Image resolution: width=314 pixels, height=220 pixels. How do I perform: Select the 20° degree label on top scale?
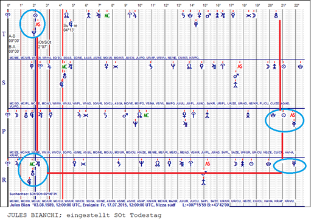click(270, 5)
